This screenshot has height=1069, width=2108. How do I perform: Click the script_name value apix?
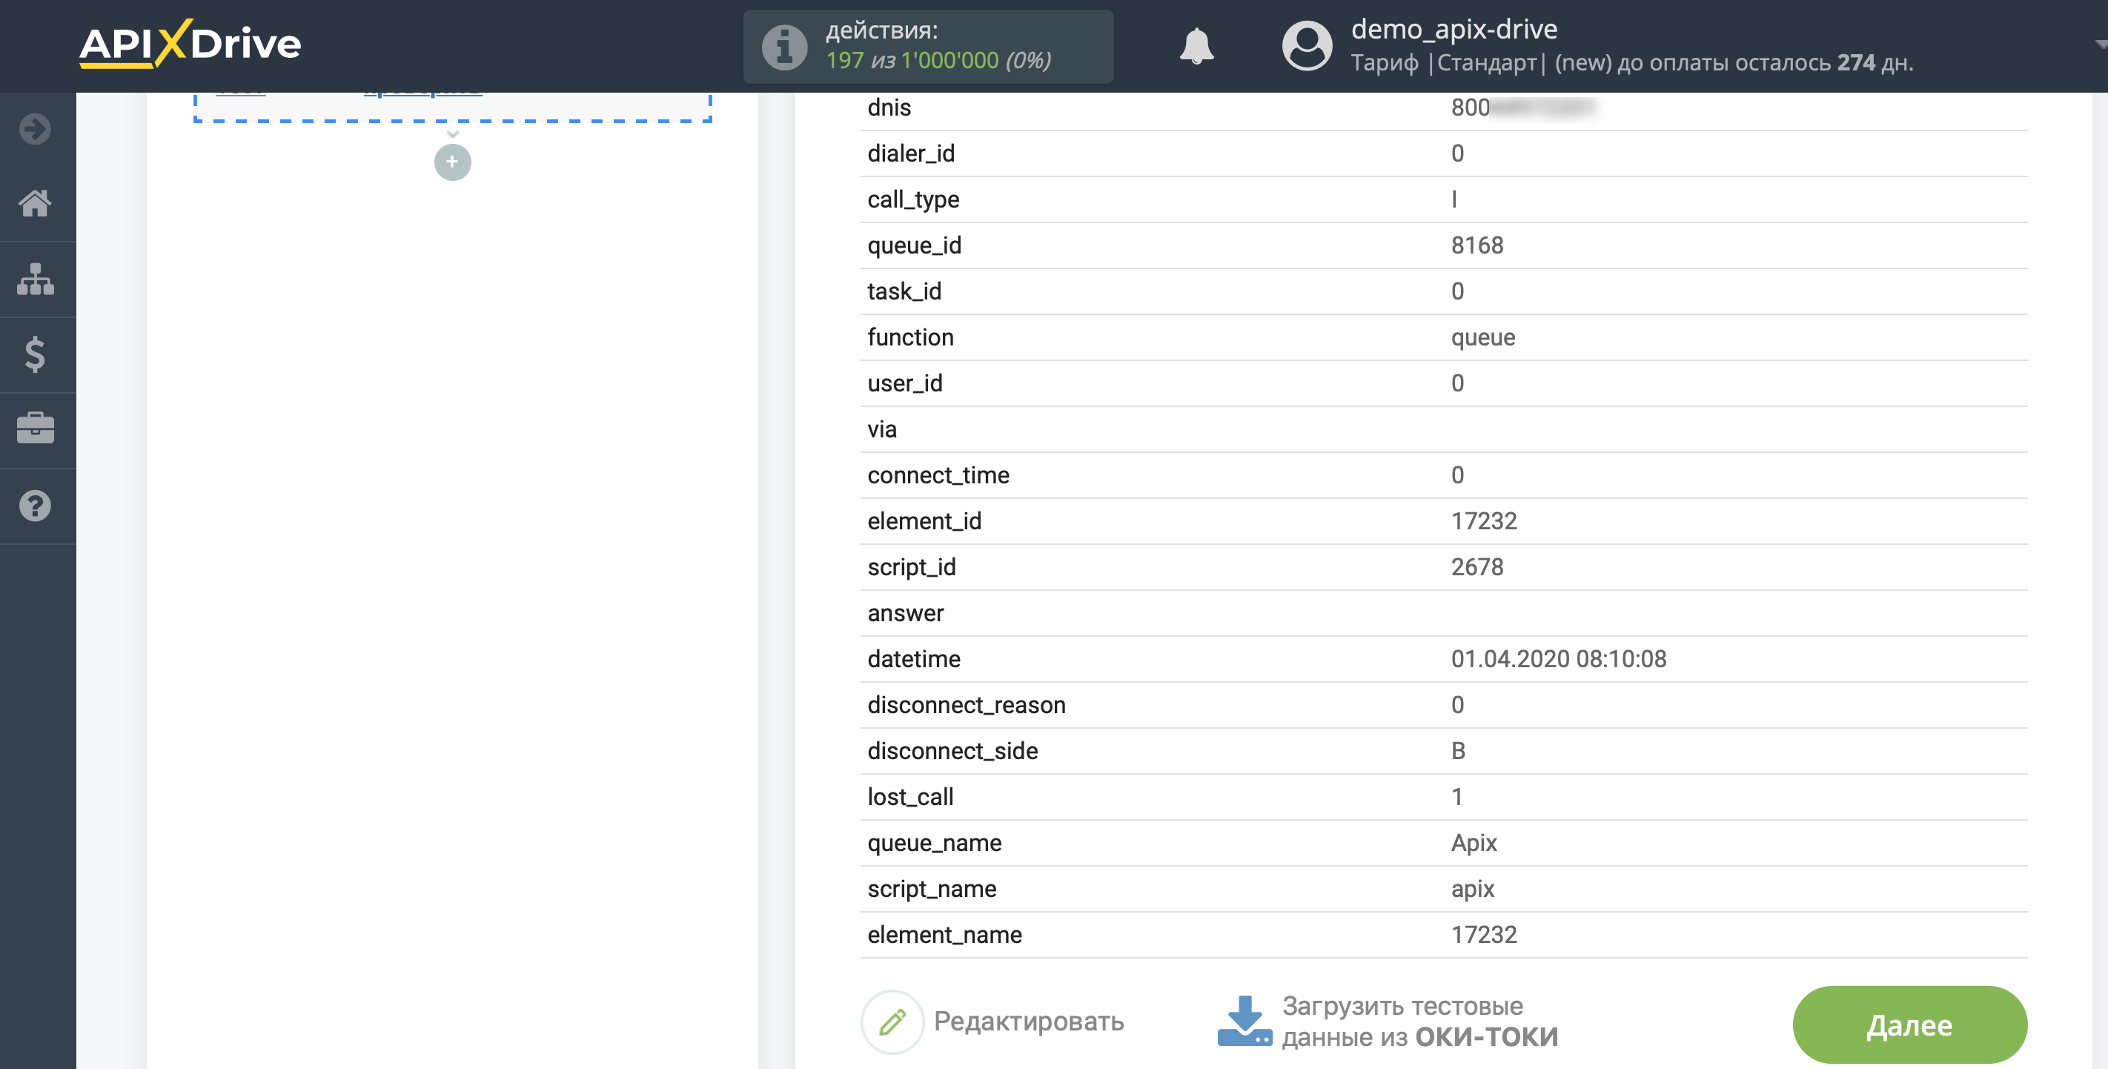click(x=1472, y=889)
